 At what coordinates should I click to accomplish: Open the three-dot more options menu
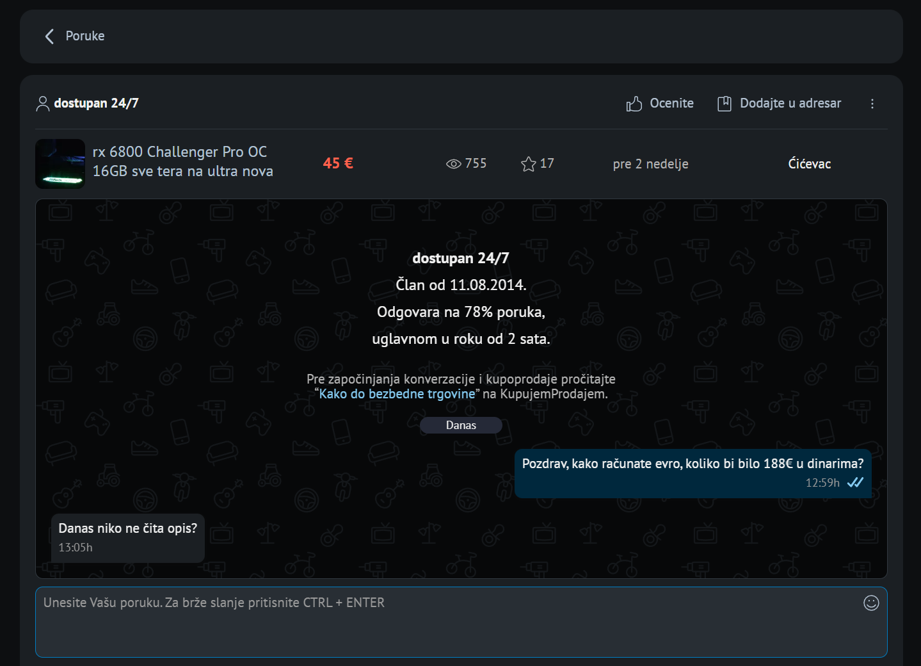[872, 104]
